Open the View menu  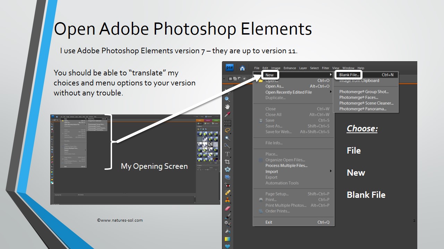[x=335, y=68]
